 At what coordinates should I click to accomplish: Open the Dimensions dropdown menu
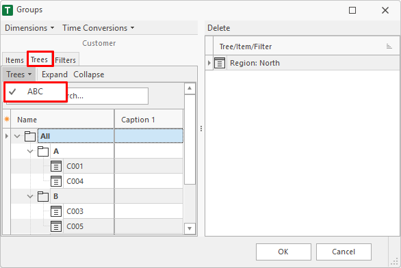tap(29, 28)
